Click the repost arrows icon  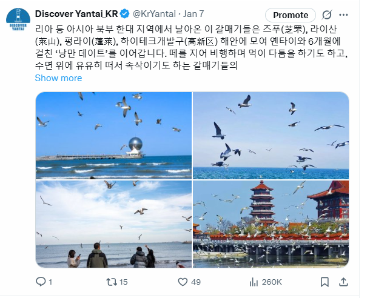[x=112, y=282]
